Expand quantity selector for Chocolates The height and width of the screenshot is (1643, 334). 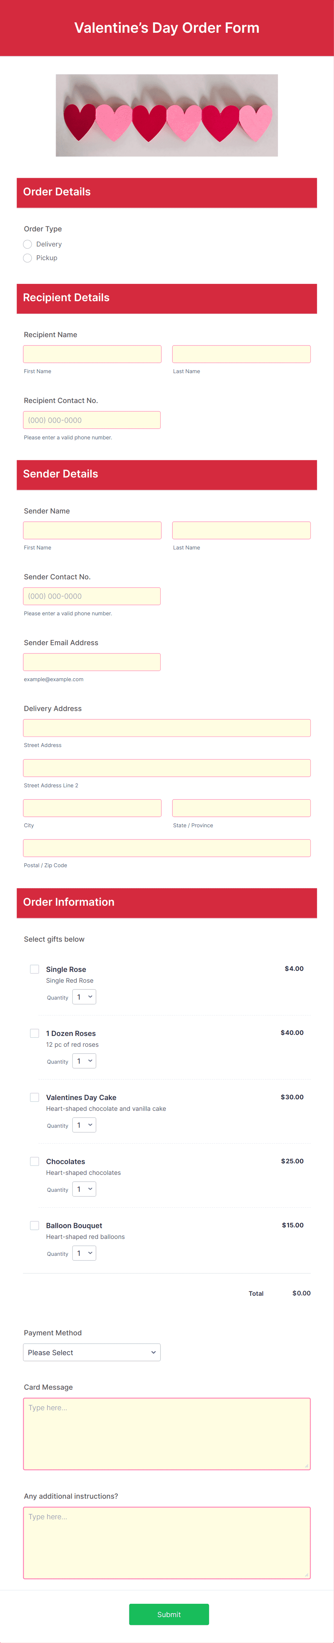click(84, 1189)
